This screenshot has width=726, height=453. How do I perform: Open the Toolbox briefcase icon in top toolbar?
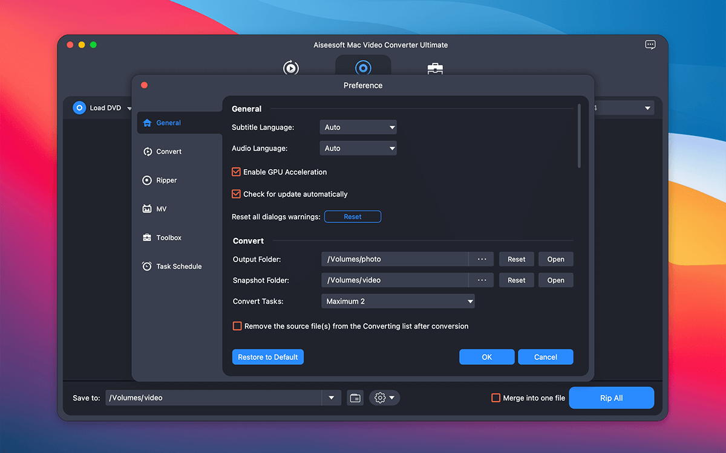coord(435,68)
